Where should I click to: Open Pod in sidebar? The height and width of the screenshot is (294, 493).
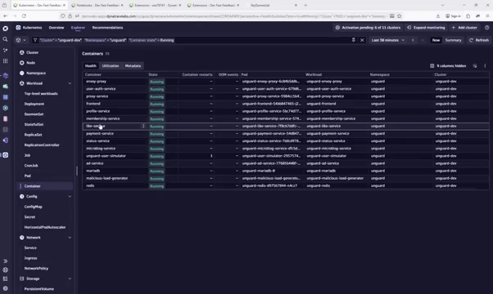pyautogui.click(x=28, y=176)
